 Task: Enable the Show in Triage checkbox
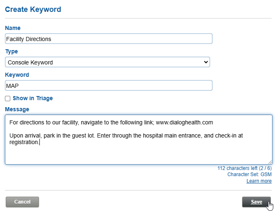click(x=8, y=99)
